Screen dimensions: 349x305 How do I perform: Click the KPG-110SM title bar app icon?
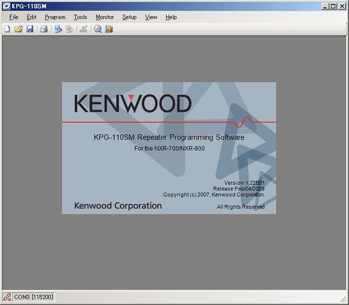pos(6,6)
